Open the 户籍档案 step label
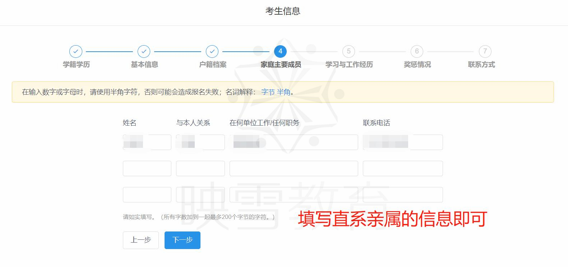This screenshot has width=568, height=267. (x=213, y=65)
